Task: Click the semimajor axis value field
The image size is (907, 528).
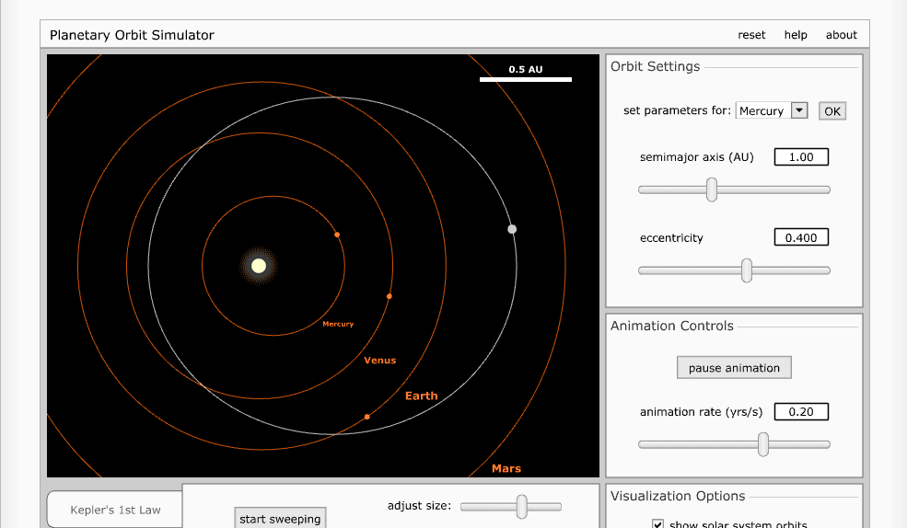Action: (801, 157)
